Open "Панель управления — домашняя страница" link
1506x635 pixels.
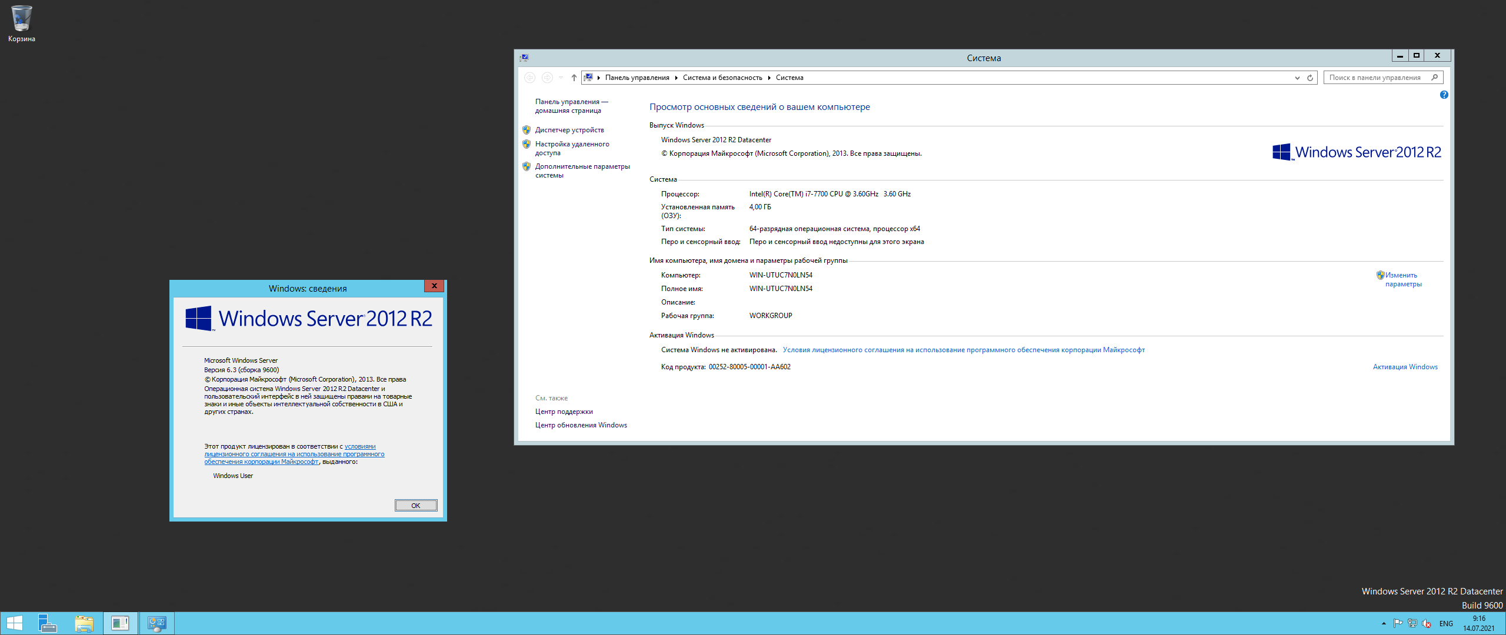(571, 106)
